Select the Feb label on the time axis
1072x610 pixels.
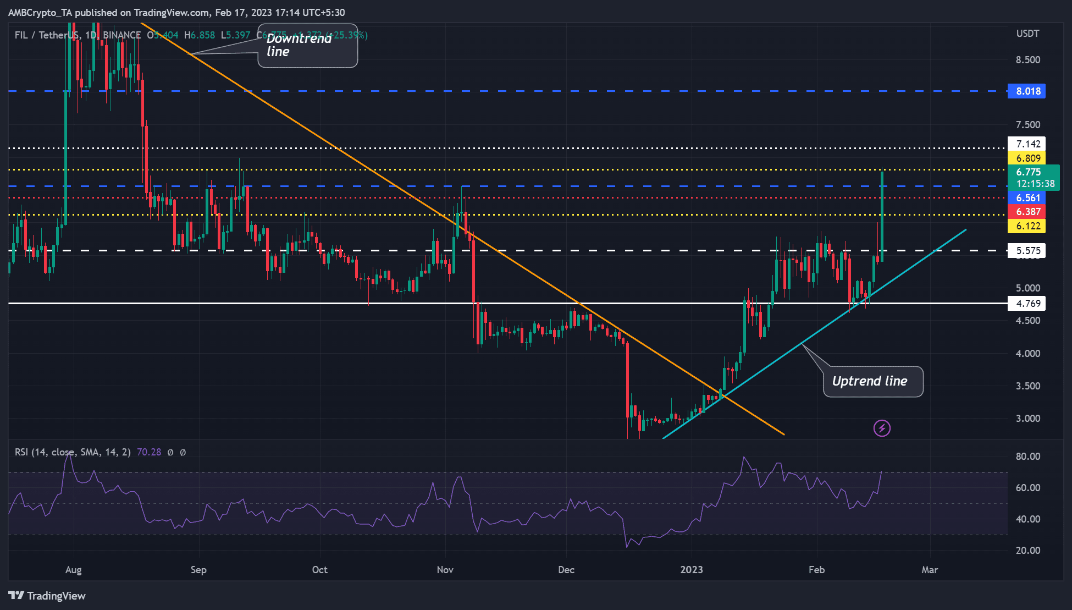point(817,570)
